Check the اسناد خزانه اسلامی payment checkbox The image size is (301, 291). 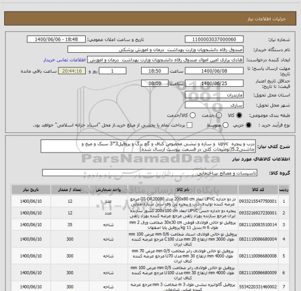pos(190,125)
